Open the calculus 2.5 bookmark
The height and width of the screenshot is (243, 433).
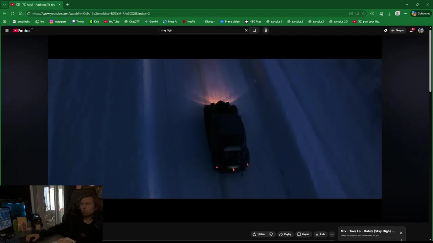point(338,22)
